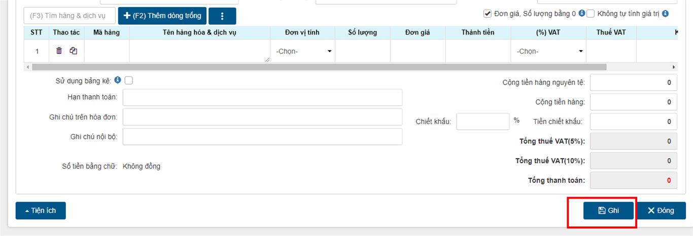Click the Đóng close button
The width and height of the screenshot is (693, 236).
click(661, 211)
